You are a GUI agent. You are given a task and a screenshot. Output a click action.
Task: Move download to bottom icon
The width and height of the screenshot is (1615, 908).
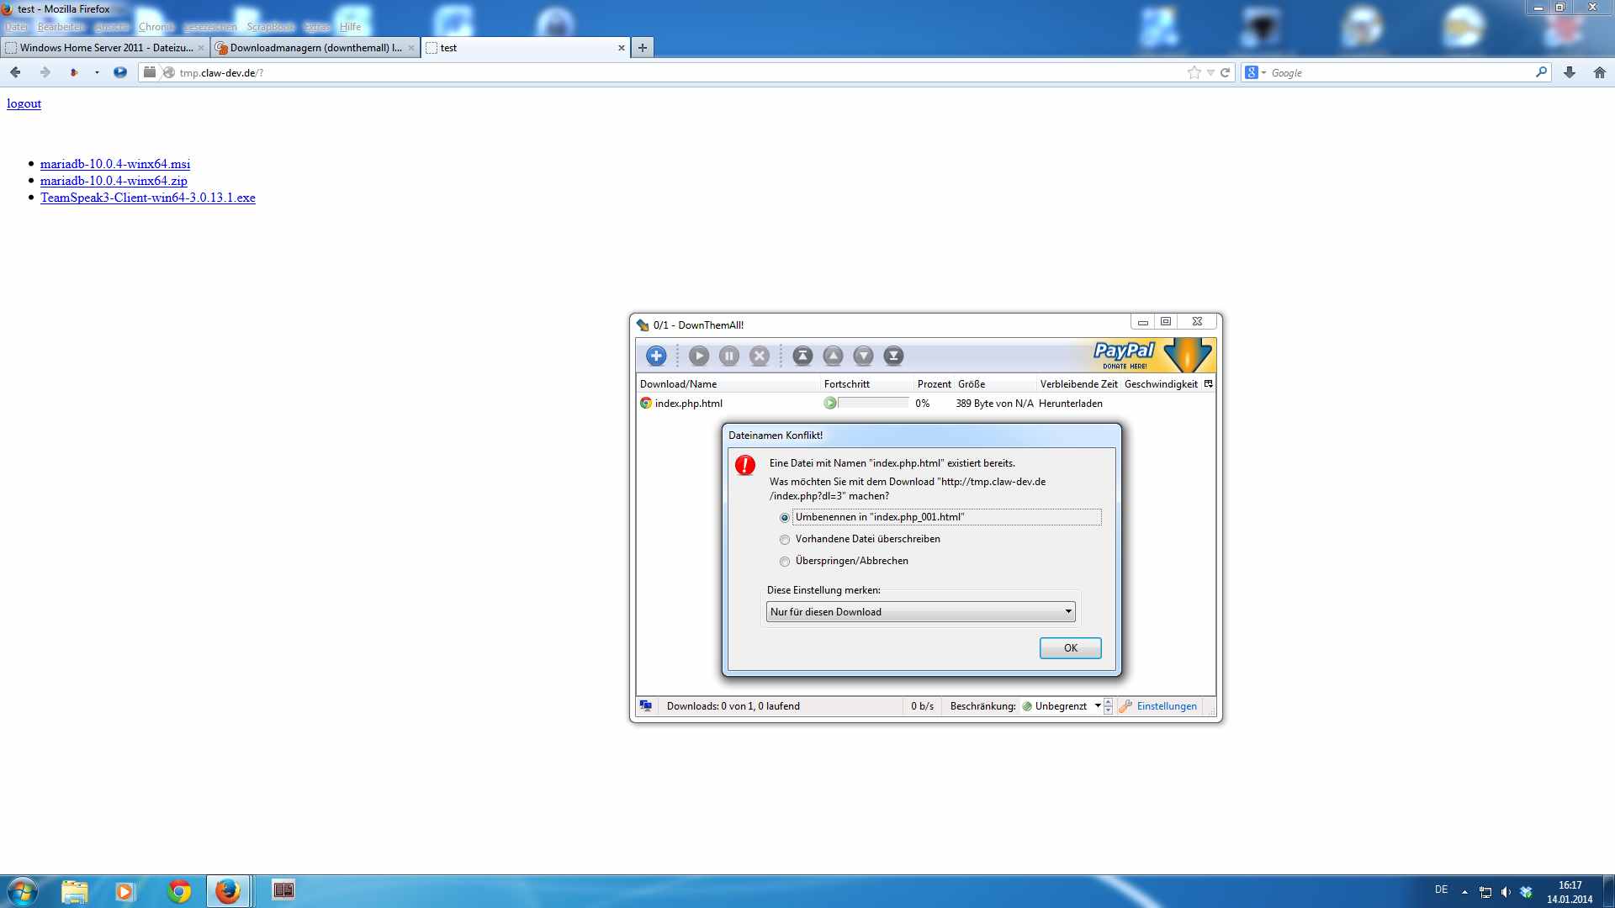click(893, 356)
